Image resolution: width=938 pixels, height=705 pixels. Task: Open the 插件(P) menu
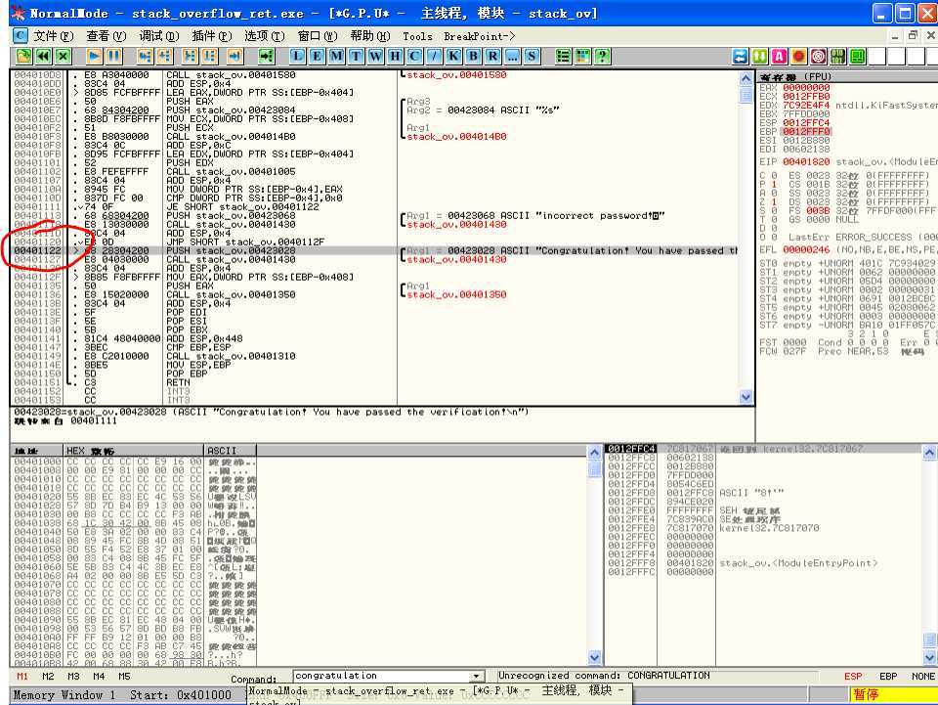pos(211,36)
